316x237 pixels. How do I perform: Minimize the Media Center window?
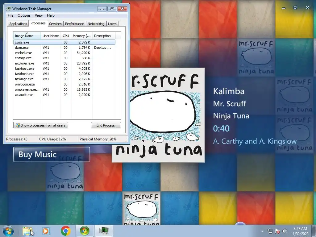(x=284, y=8)
